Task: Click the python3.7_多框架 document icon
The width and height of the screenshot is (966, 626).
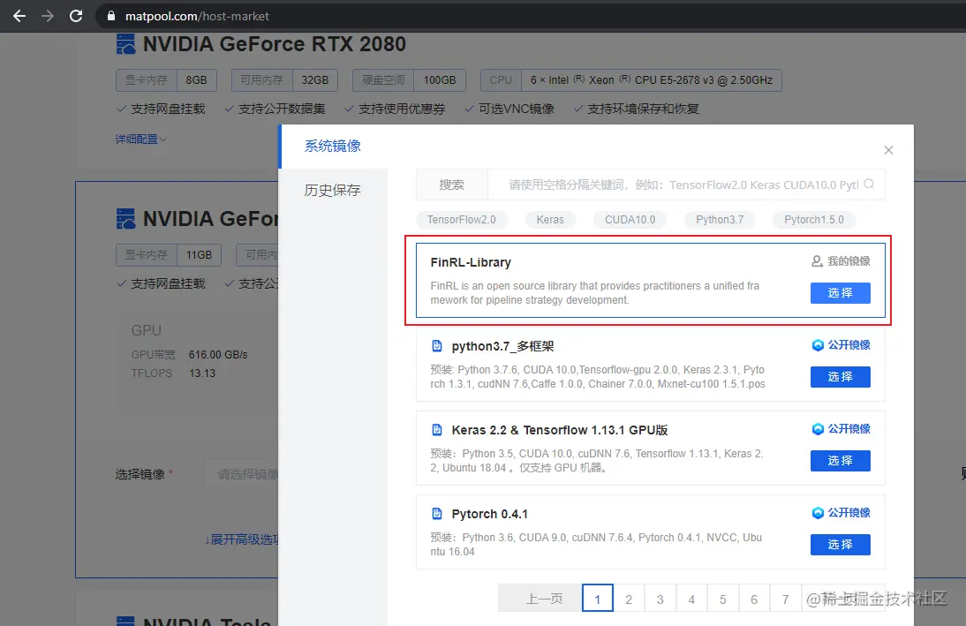Action: tap(437, 345)
